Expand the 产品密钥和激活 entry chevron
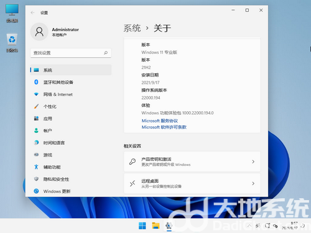The height and width of the screenshot is (233, 311). click(253, 162)
